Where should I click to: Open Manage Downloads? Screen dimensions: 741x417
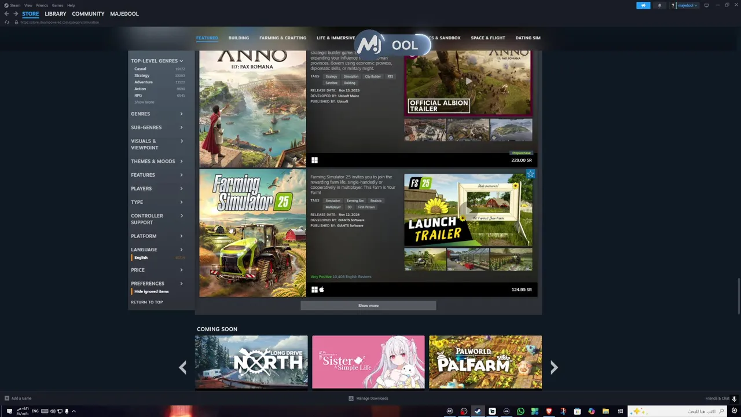(x=368, y=398)
